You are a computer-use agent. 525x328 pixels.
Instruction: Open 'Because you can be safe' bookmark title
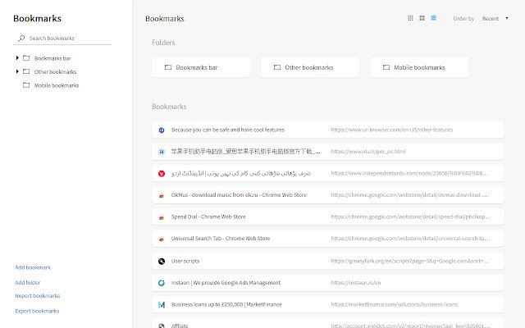pyautogui.click(x=228, y=130)
